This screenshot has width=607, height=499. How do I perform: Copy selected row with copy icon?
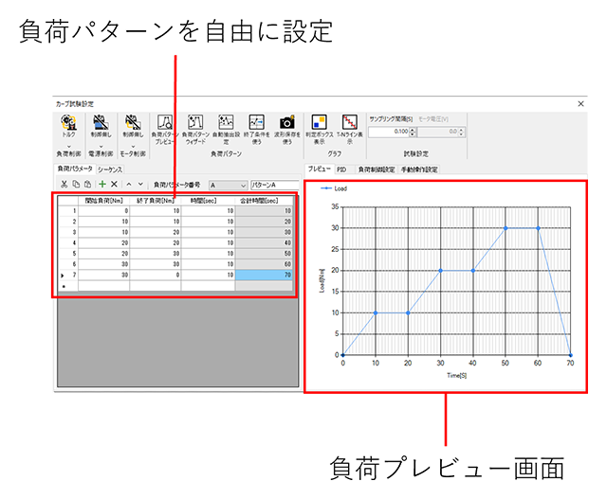coord(76,185)
